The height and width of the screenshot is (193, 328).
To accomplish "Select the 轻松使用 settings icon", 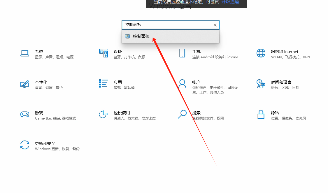I will [x=104, y=115].
